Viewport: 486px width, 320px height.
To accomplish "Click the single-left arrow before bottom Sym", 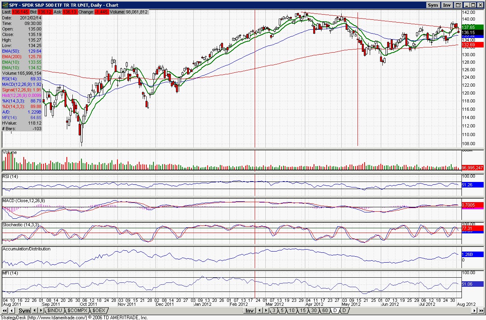I will [x=11, y=311].
